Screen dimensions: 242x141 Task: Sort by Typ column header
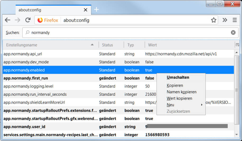click(x=134, y=45)
